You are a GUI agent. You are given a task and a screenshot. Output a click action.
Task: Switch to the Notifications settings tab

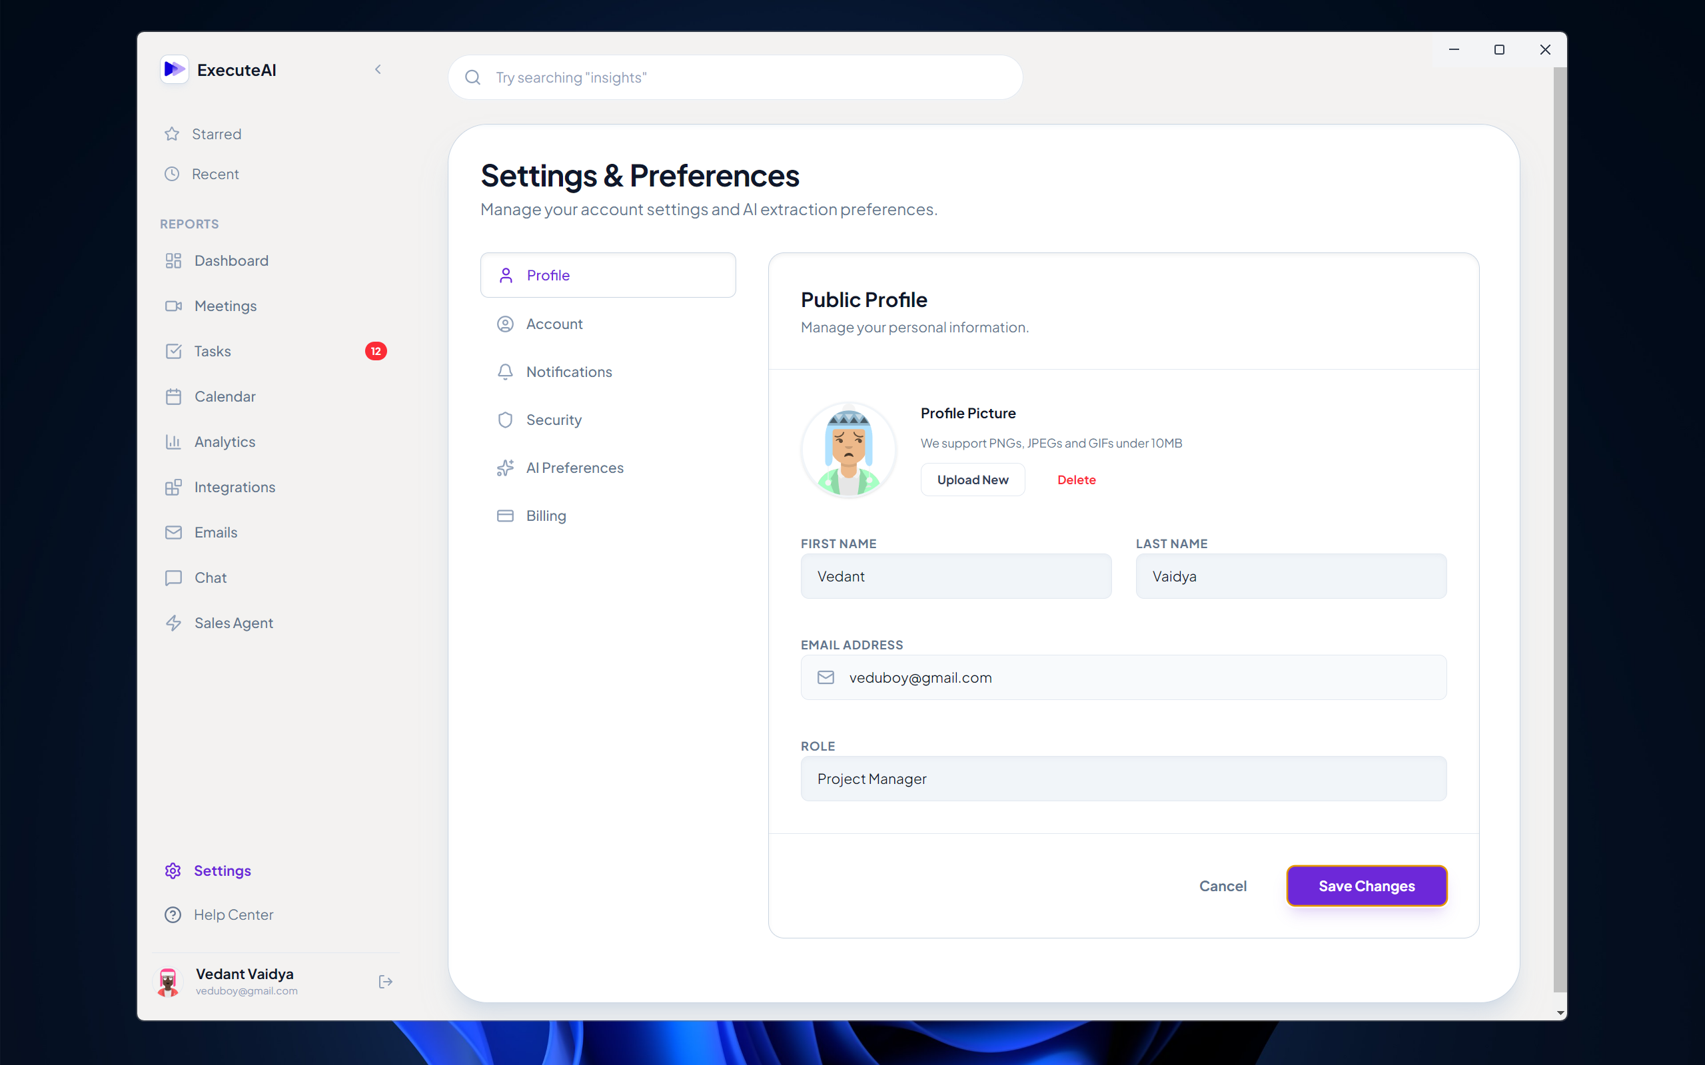point(568,372)
